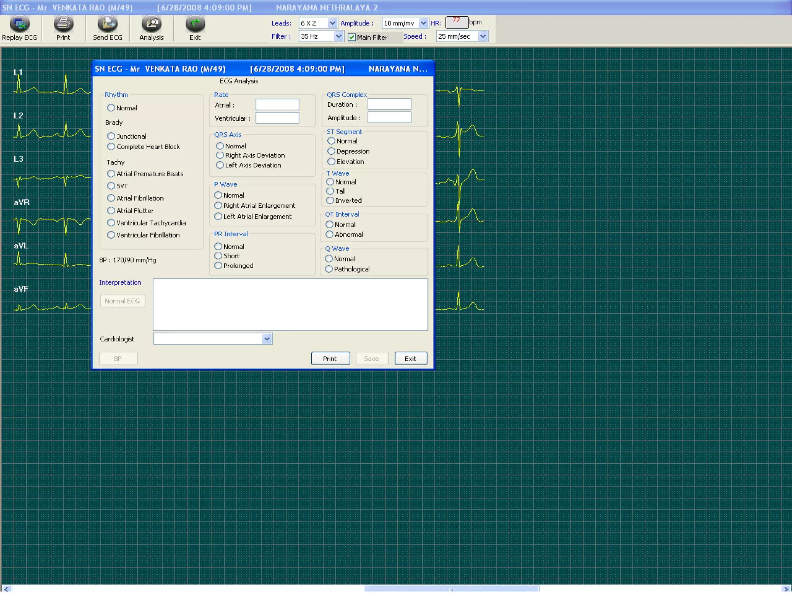Choose ST Segment Elevation option
Viewport: 792px width, 594px height.
pyautogui.click(x=331, y=162)
